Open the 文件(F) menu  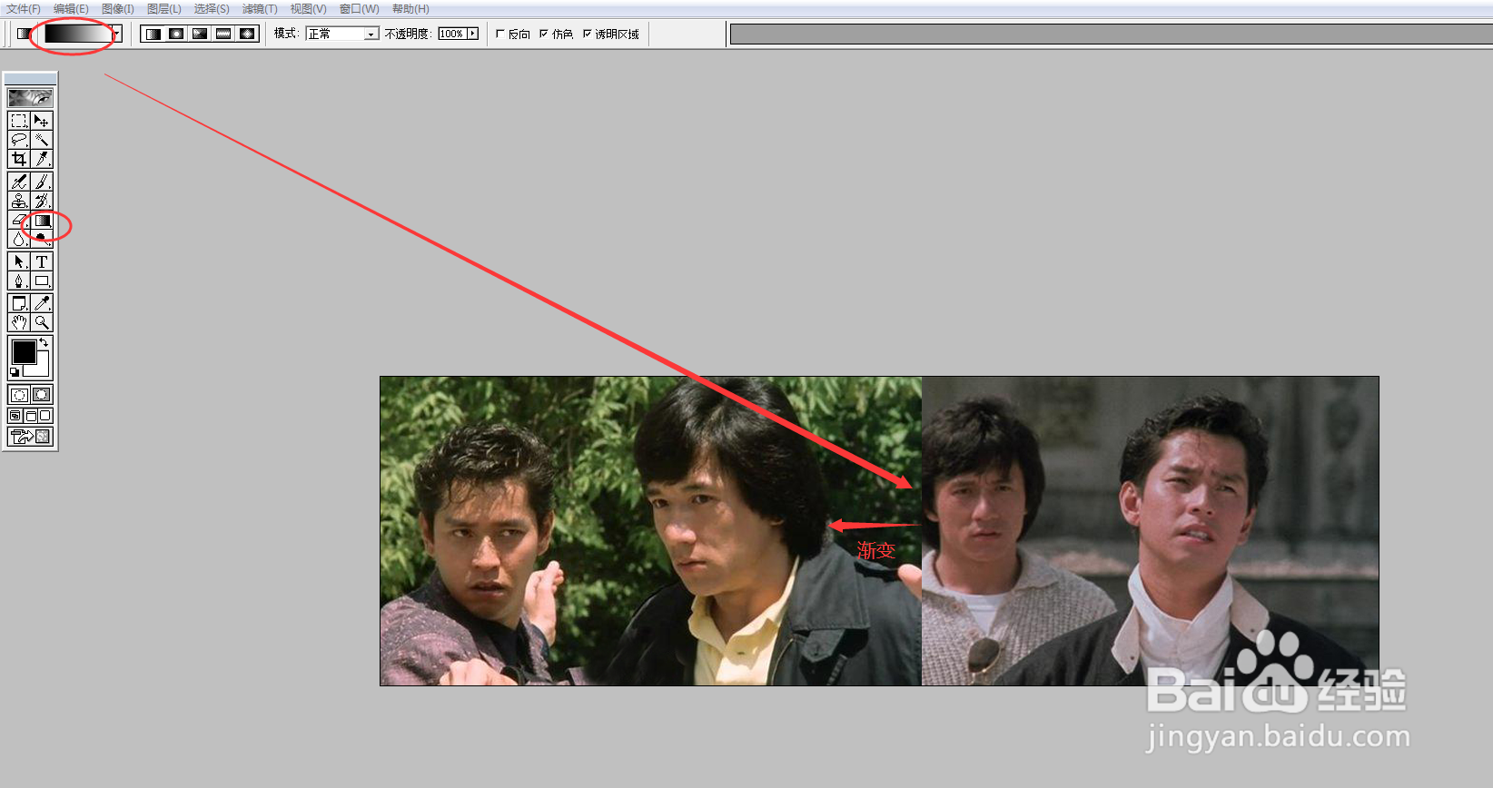click(24, 9)
